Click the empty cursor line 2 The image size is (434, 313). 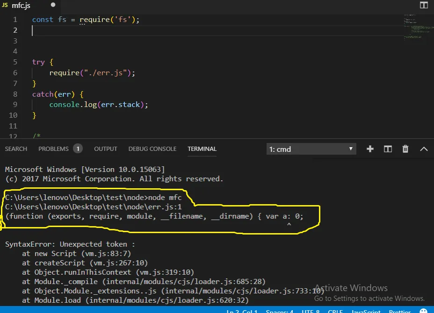tap(217, 30)
